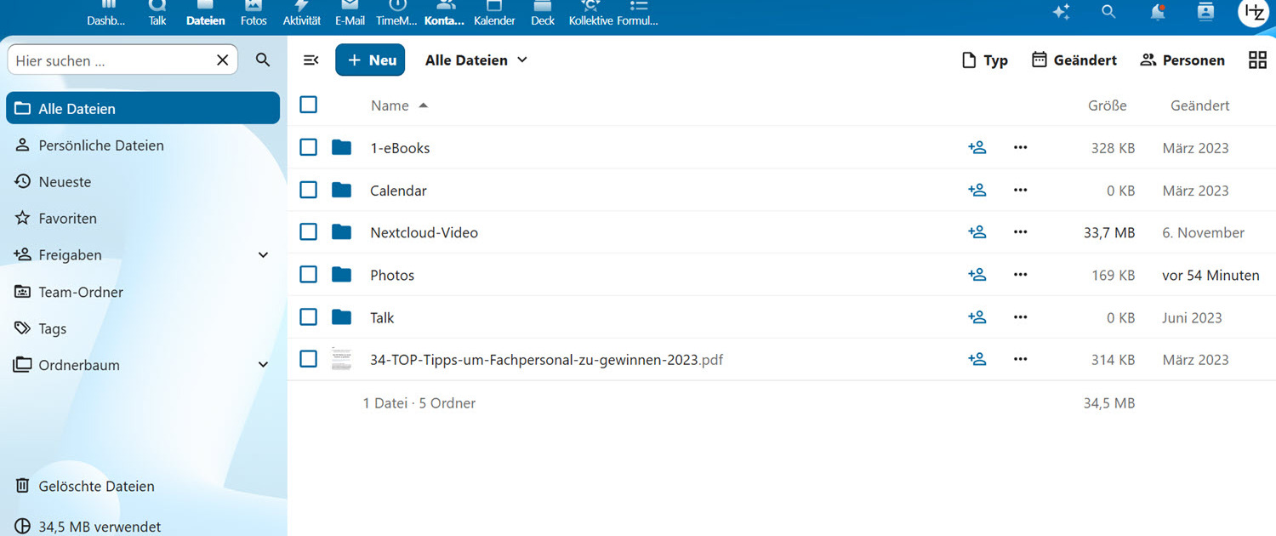Open the notifications bell icon

1157,12
